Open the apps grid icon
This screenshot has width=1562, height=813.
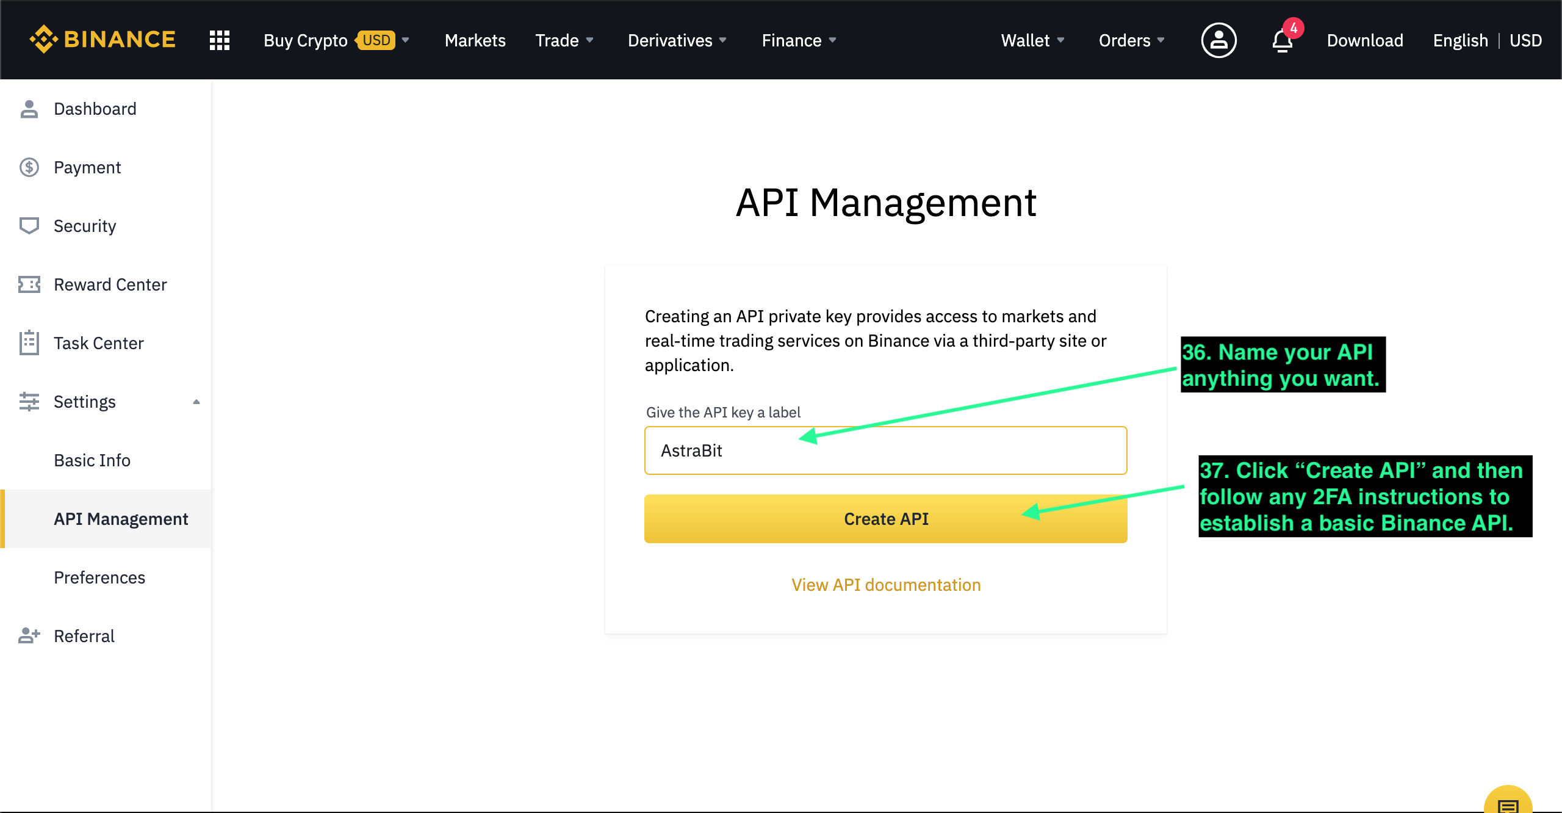(x=219, y=40)
